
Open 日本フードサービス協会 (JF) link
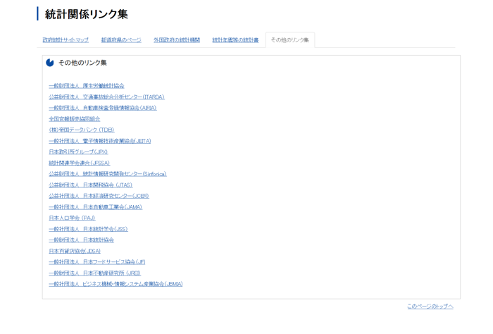97,262
